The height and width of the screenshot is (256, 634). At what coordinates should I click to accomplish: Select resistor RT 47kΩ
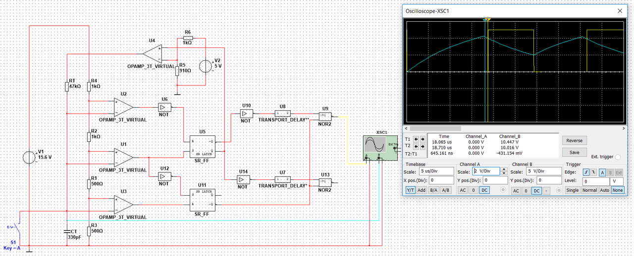tap(67, 87)
